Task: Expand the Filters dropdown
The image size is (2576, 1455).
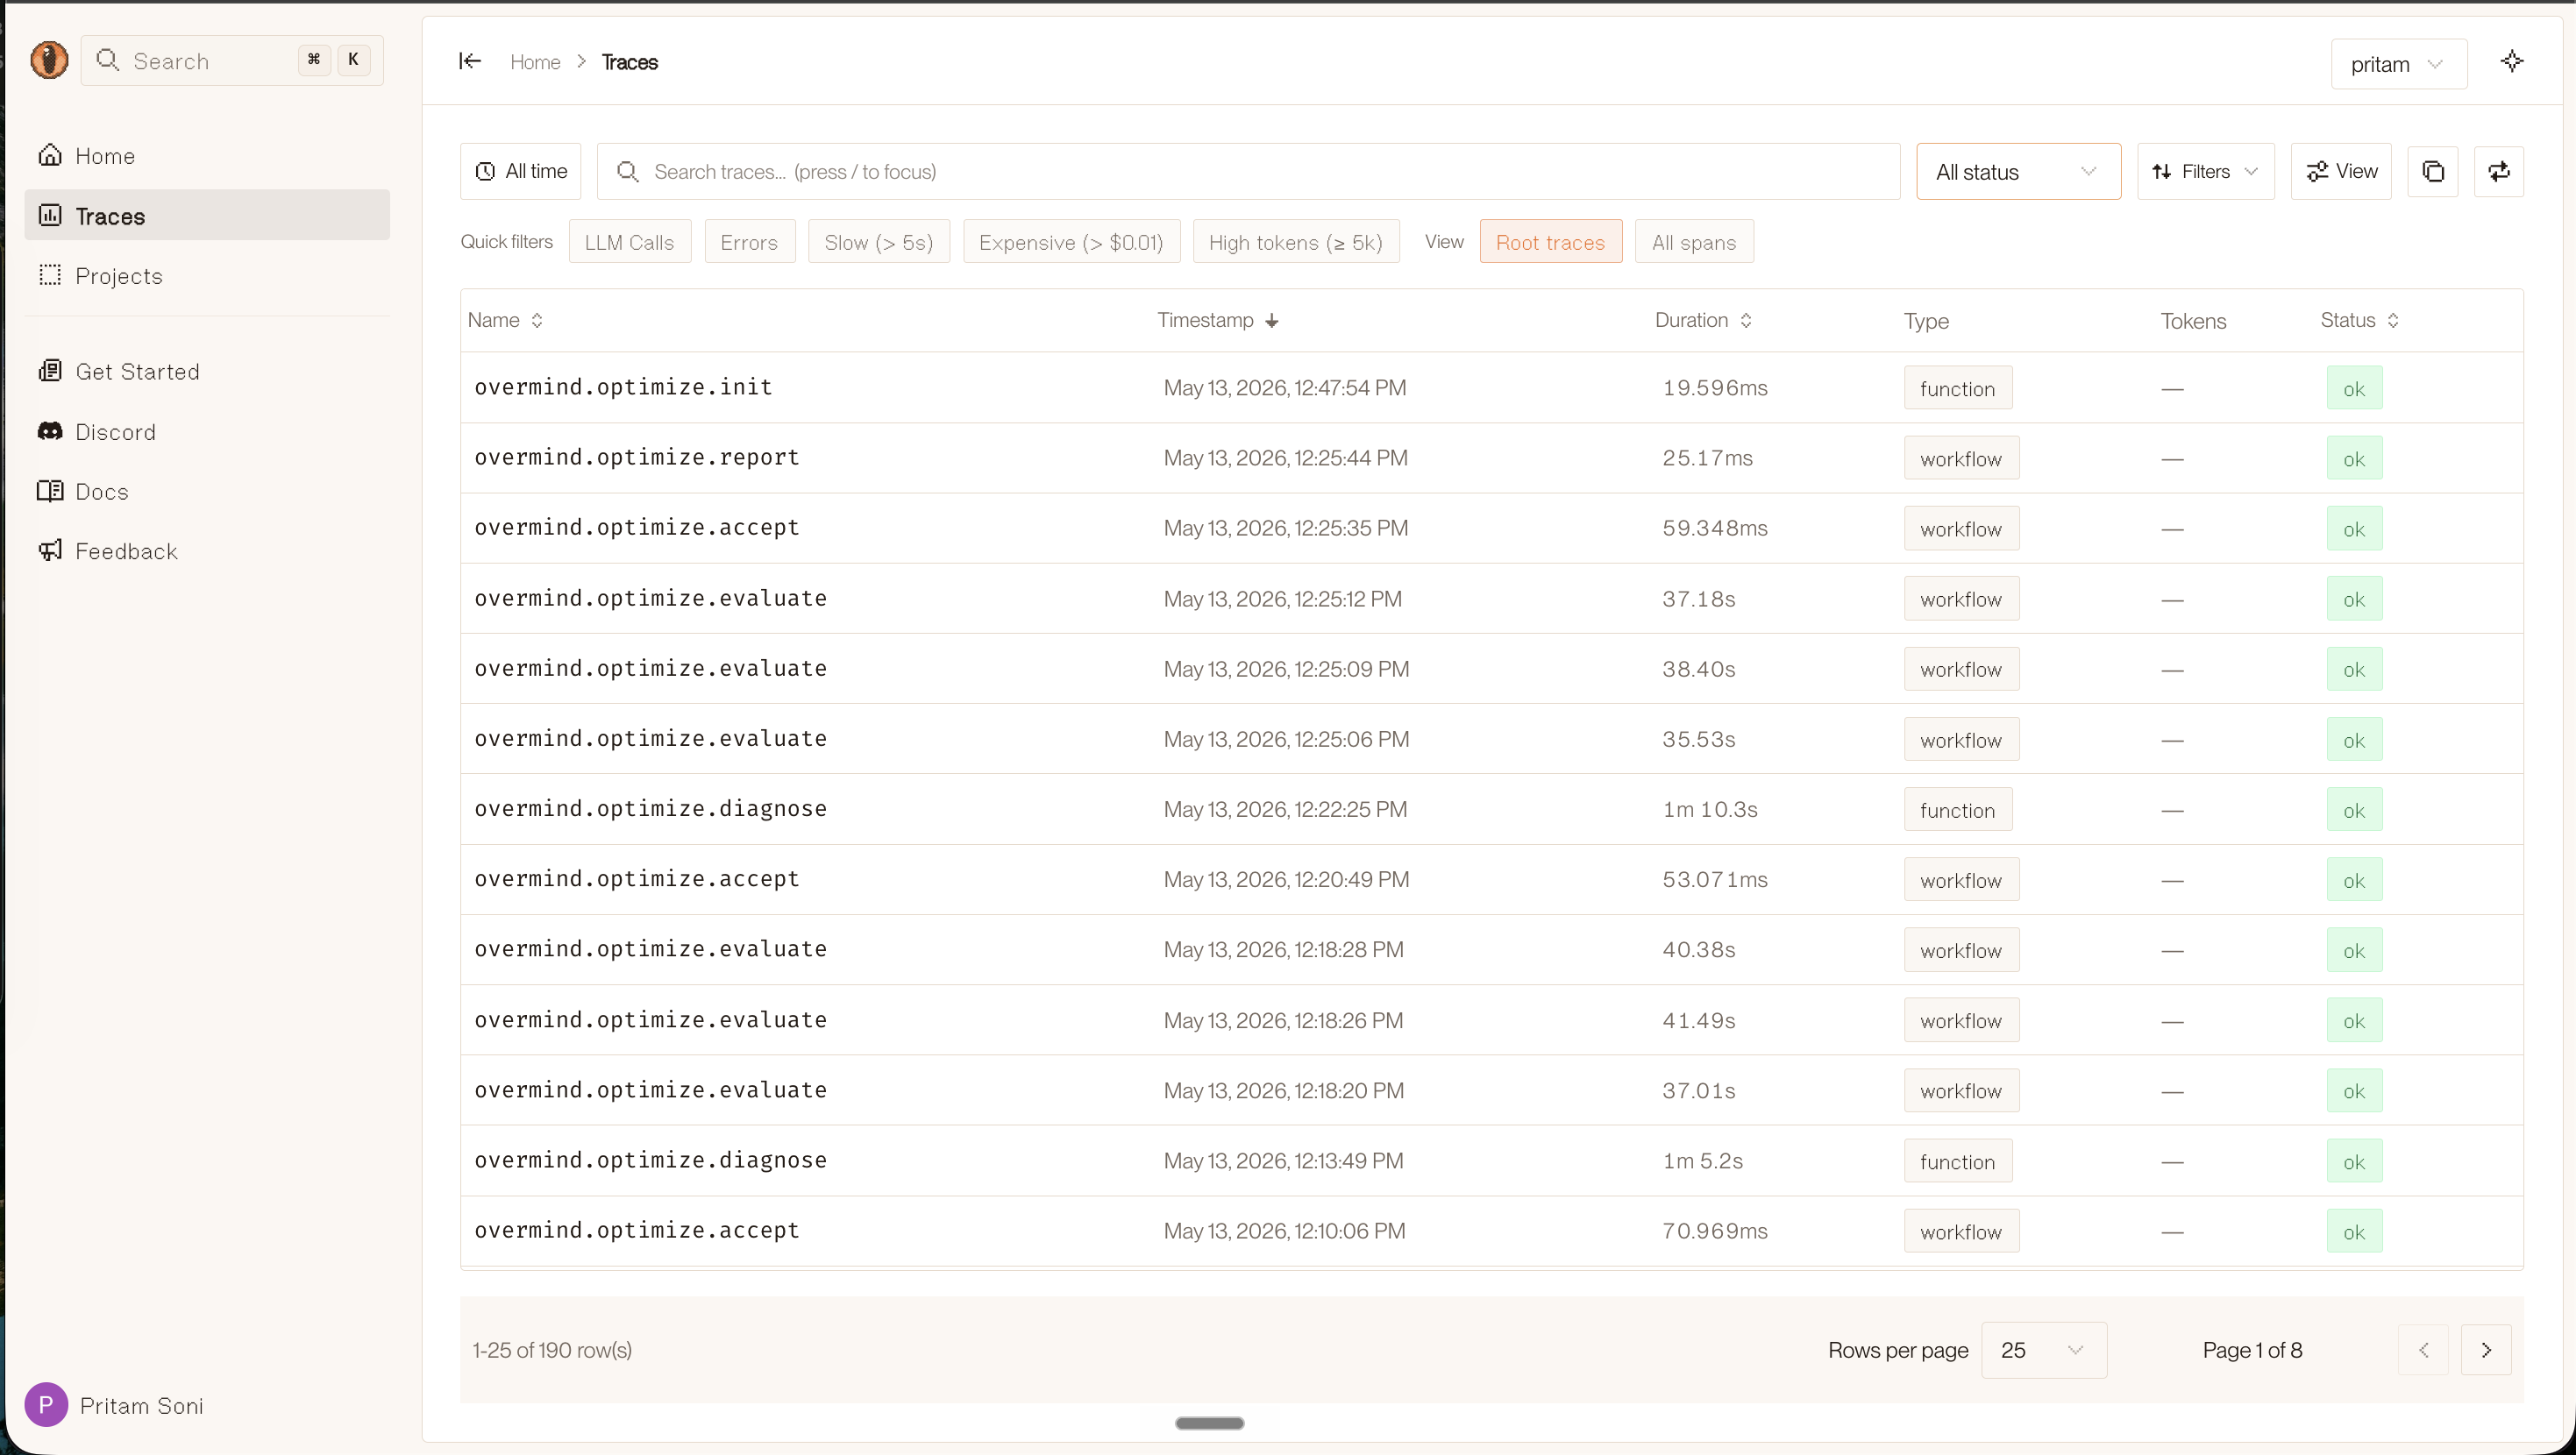Action: pos(2205,171)
